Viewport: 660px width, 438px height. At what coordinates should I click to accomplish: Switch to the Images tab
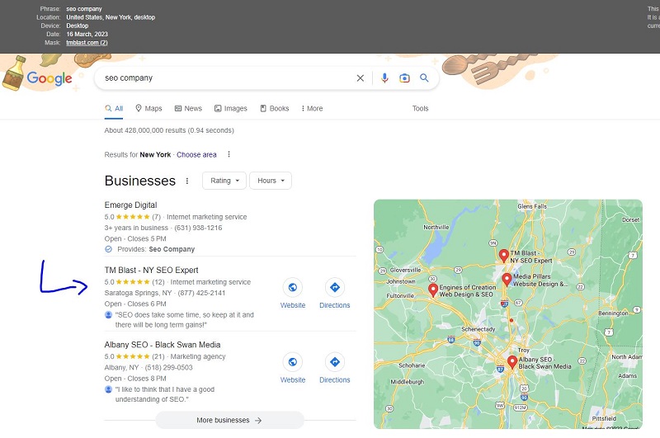[x=231, y=109]
